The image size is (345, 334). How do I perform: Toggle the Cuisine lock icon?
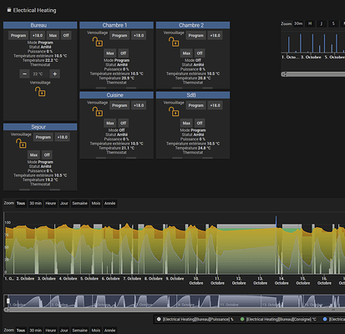pos(98,112)
